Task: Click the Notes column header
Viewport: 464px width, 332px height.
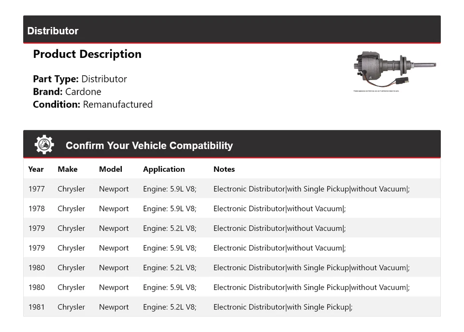Action: coord(224,169)
